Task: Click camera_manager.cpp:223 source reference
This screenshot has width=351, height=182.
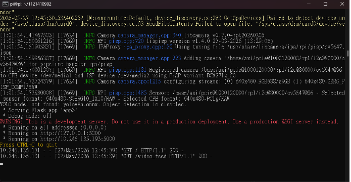Action: click(x=149, y=59)
